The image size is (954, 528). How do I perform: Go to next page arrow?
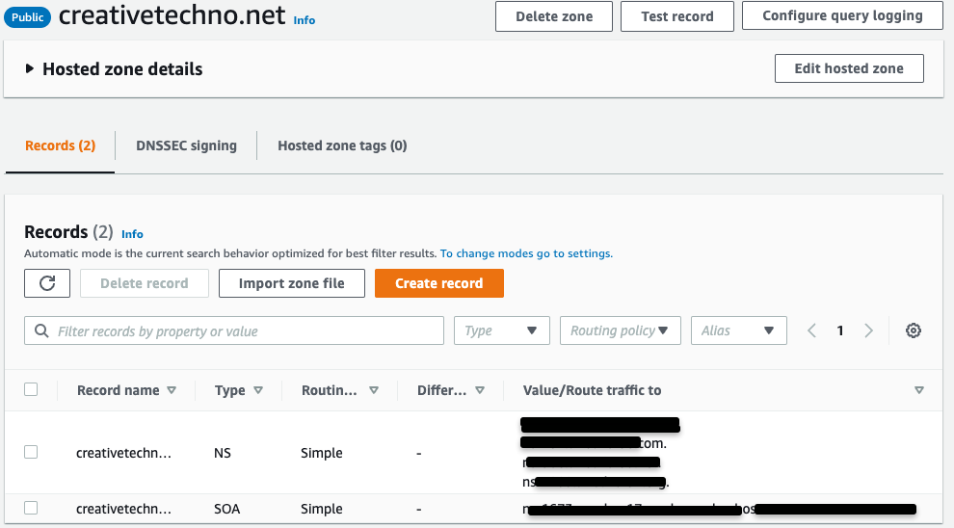(868, 330)
